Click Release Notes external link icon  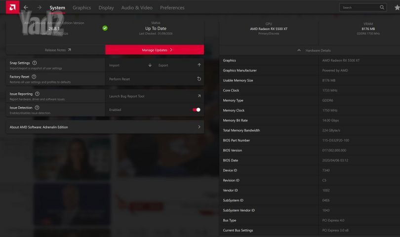(70, 50)
